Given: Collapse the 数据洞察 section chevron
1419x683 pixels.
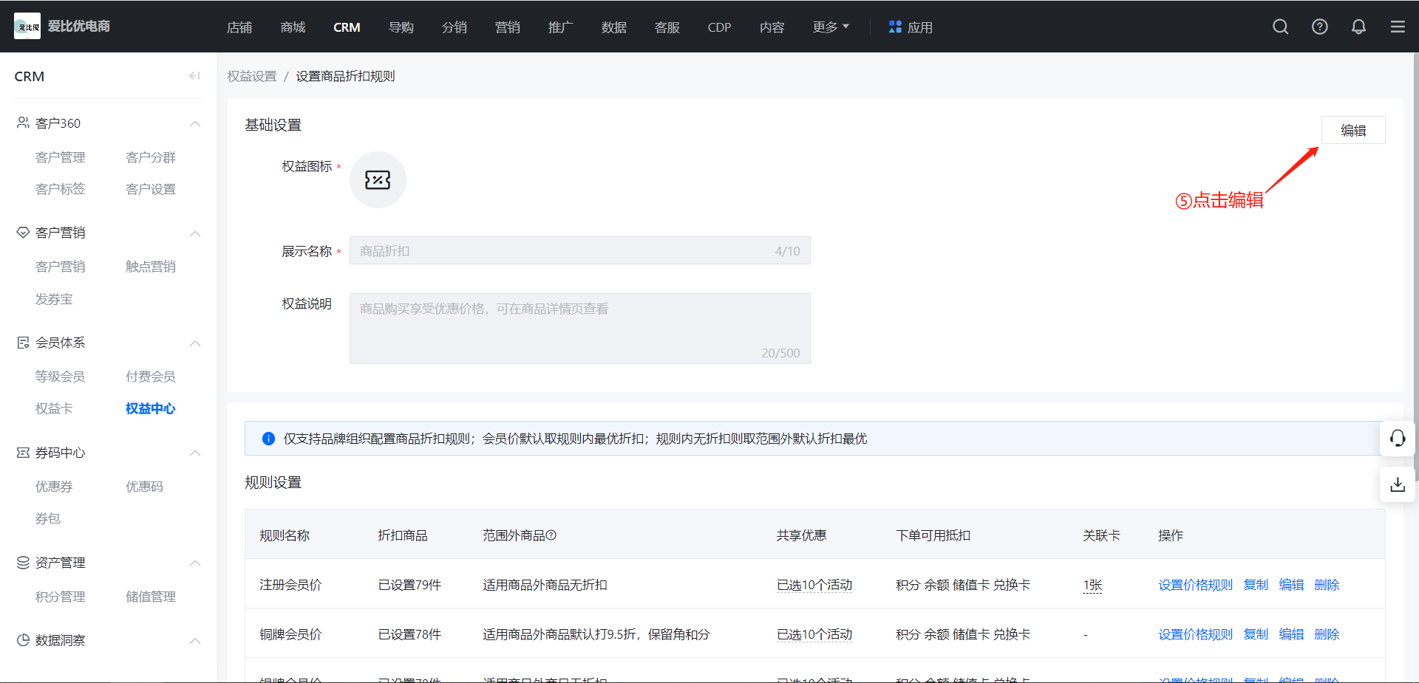Looking at the screenshot, I should pyautogui.click(x=195, y=640).
